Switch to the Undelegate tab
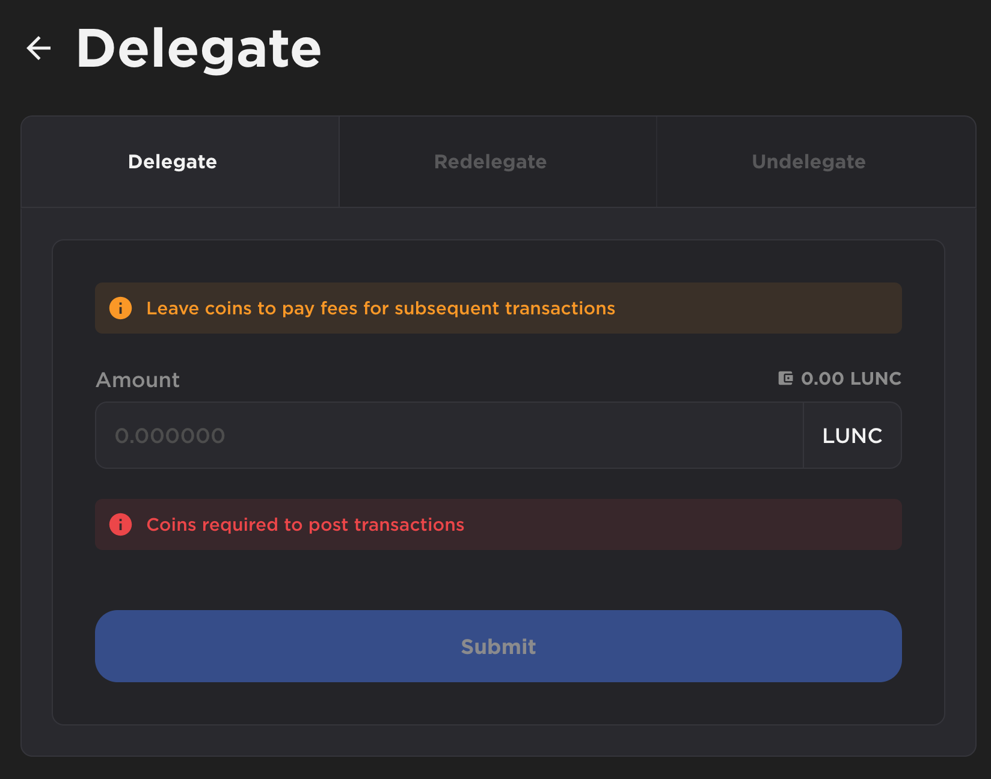The width and height of the screenshot is (991, 779). click(808, 161)
